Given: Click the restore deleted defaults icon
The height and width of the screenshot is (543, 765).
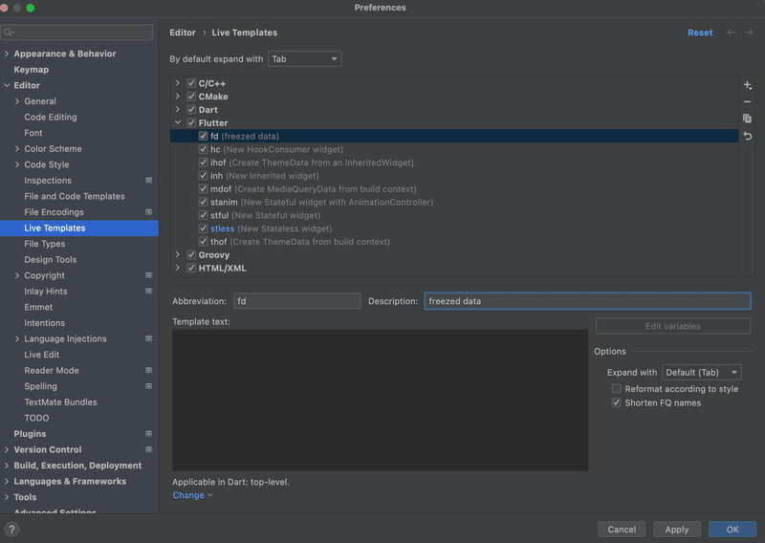Looking at the screenshot, I should [747, 136].
